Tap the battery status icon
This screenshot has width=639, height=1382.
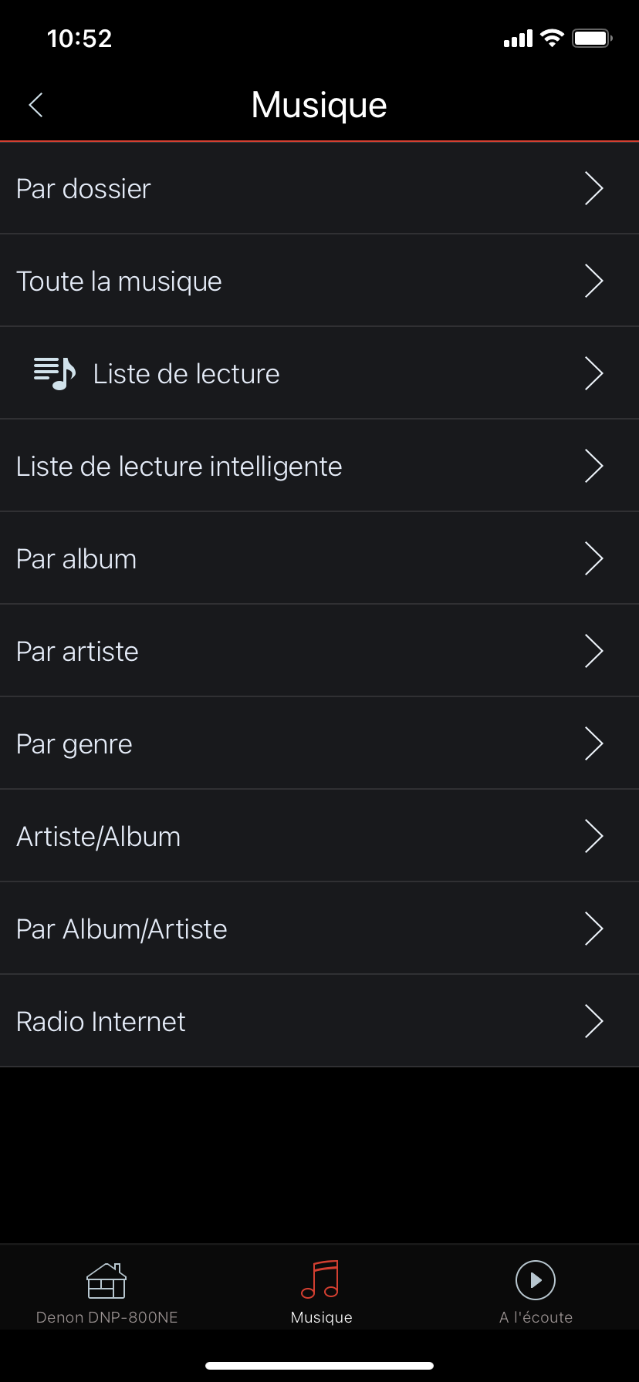pos(592,38)
